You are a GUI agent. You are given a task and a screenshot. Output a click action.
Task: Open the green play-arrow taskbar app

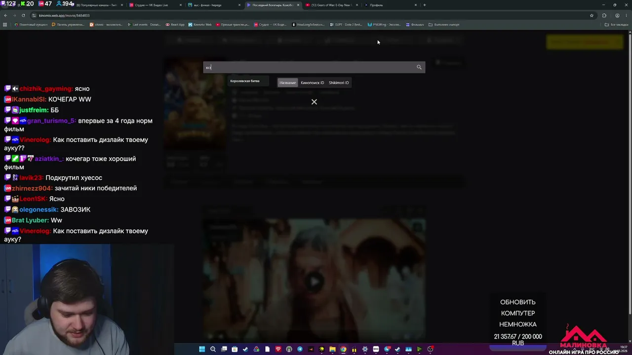pos(419,350)
